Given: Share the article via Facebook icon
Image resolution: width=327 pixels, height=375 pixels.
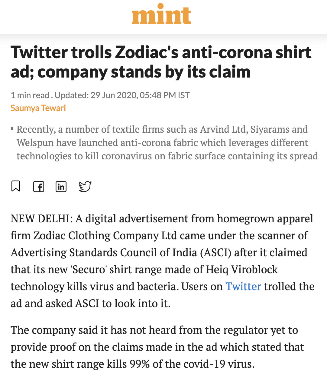Looking at the screenshot, I should pyautogui.click(x=39, y=186).
